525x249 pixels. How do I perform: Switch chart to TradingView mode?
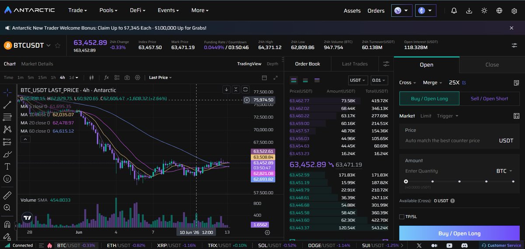tap(249, 64)
